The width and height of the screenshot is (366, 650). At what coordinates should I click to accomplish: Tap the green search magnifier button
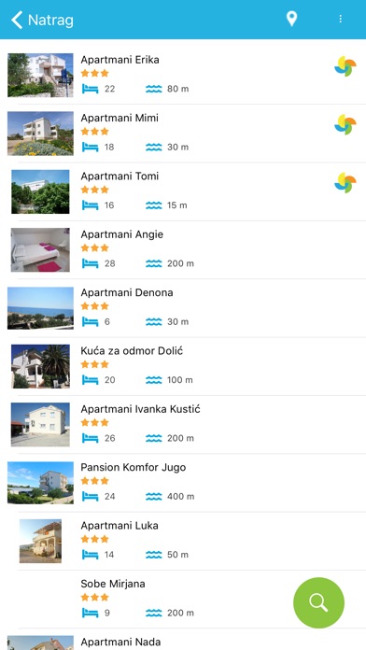coord(318,602)
